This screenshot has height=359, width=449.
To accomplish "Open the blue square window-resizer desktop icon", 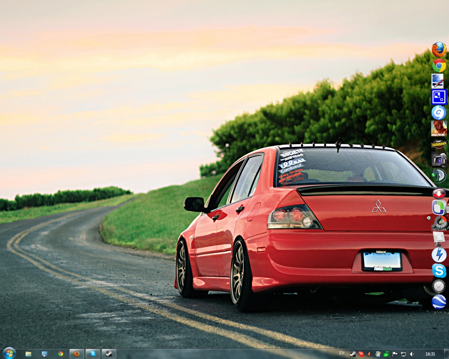I will [x=439, y=97].
